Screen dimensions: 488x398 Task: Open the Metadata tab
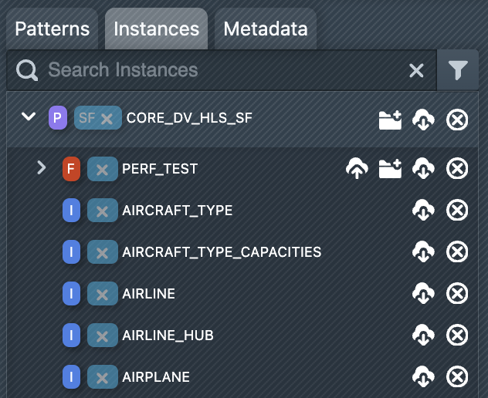click(265, 29)
